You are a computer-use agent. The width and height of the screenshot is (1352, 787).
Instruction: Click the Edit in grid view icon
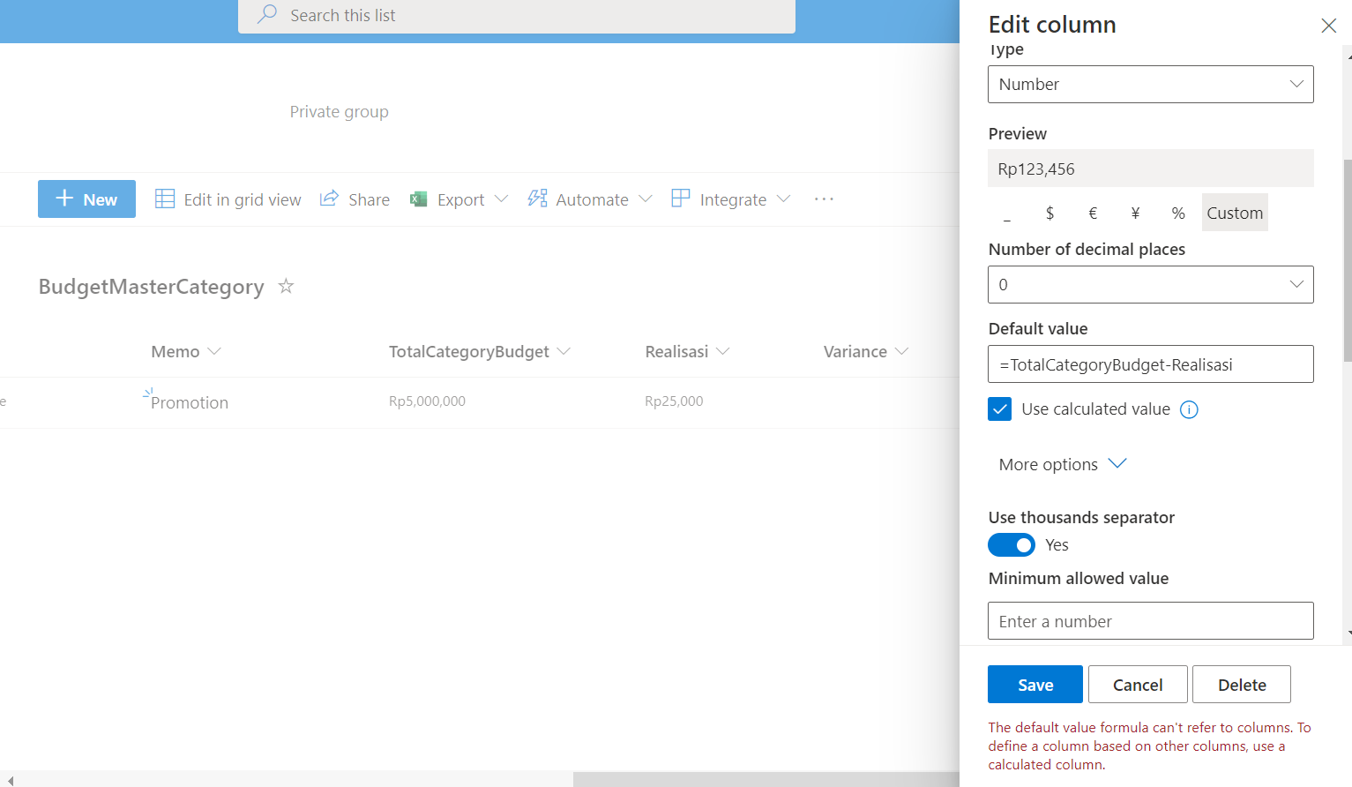point(164,199)
